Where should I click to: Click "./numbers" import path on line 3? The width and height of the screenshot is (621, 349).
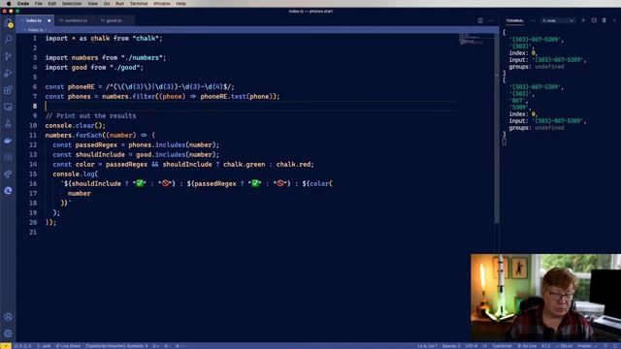click(x=142, y=58)
